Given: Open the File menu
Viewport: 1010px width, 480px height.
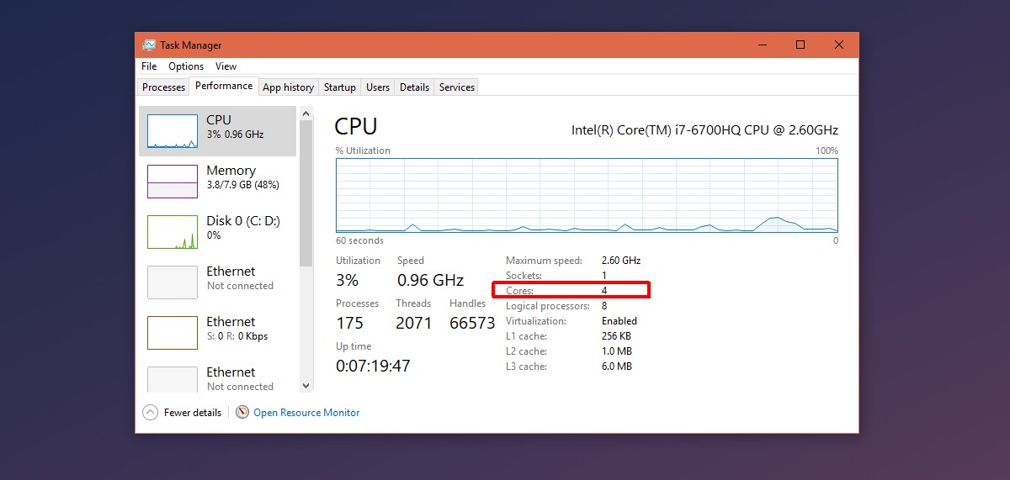Looking at the screenshot, I should point(149,66).
